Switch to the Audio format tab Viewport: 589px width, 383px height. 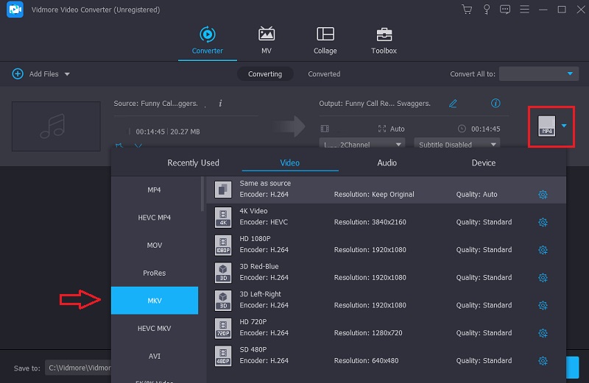click(387, 163)
